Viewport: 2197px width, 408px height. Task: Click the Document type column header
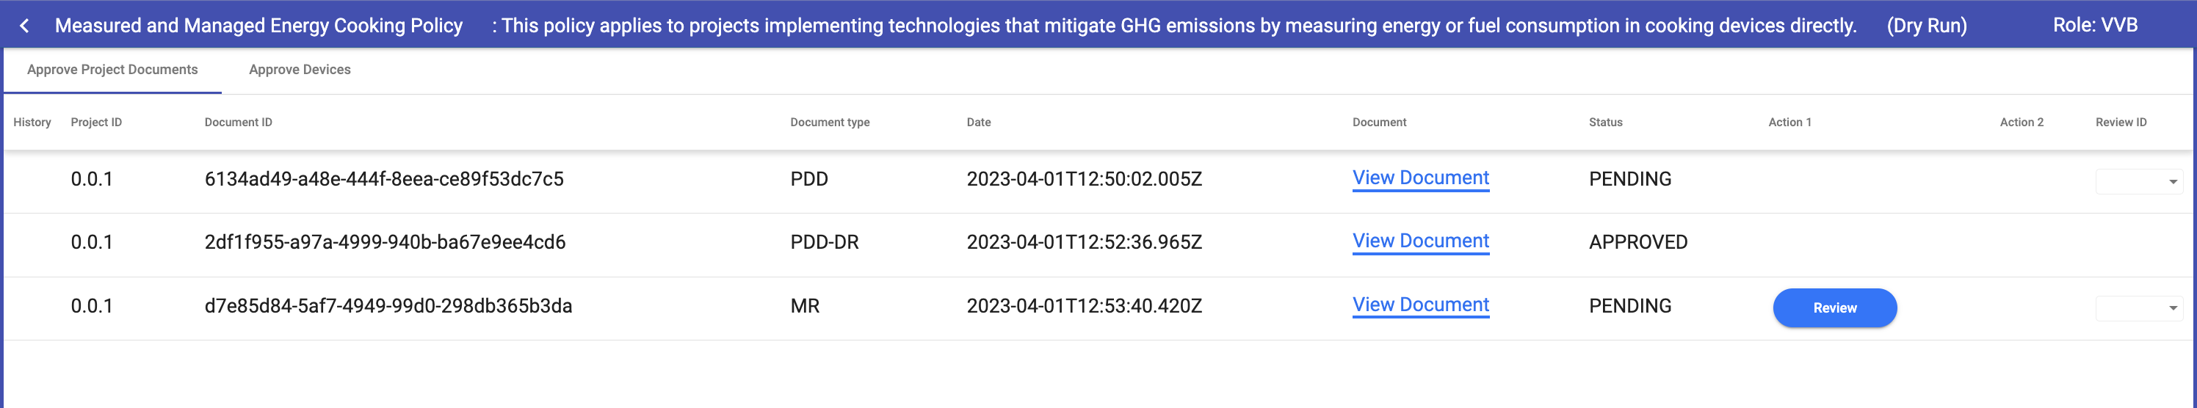coord(829,123)
